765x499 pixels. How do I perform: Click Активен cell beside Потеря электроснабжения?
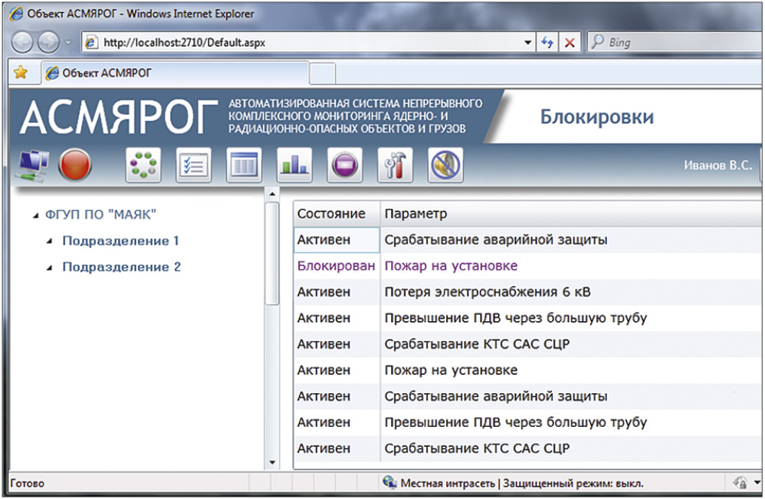click(x=337, y=292)
